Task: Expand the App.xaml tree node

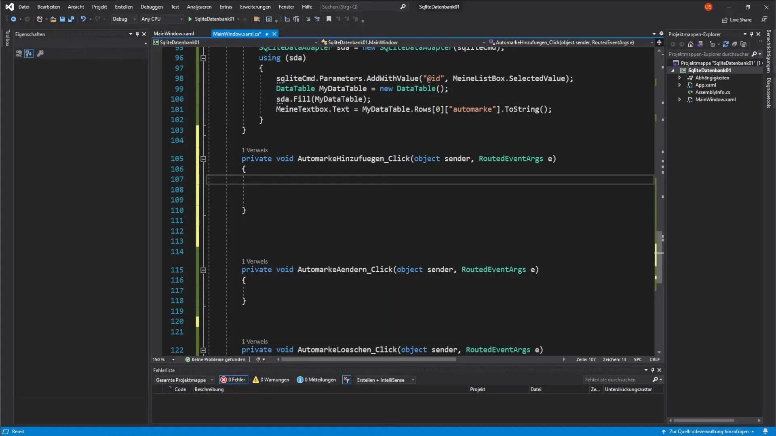Action: (679, 85)
